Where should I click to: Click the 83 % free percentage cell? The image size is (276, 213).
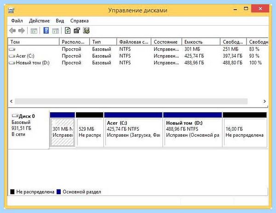point(254,49)
